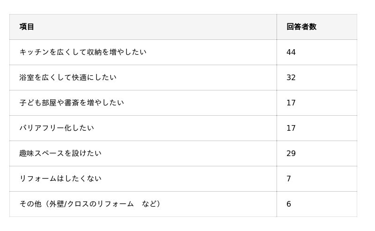The width and height of the screenshot is (375, 231).
Task: Click the respondent count 6
Action: 289,204
